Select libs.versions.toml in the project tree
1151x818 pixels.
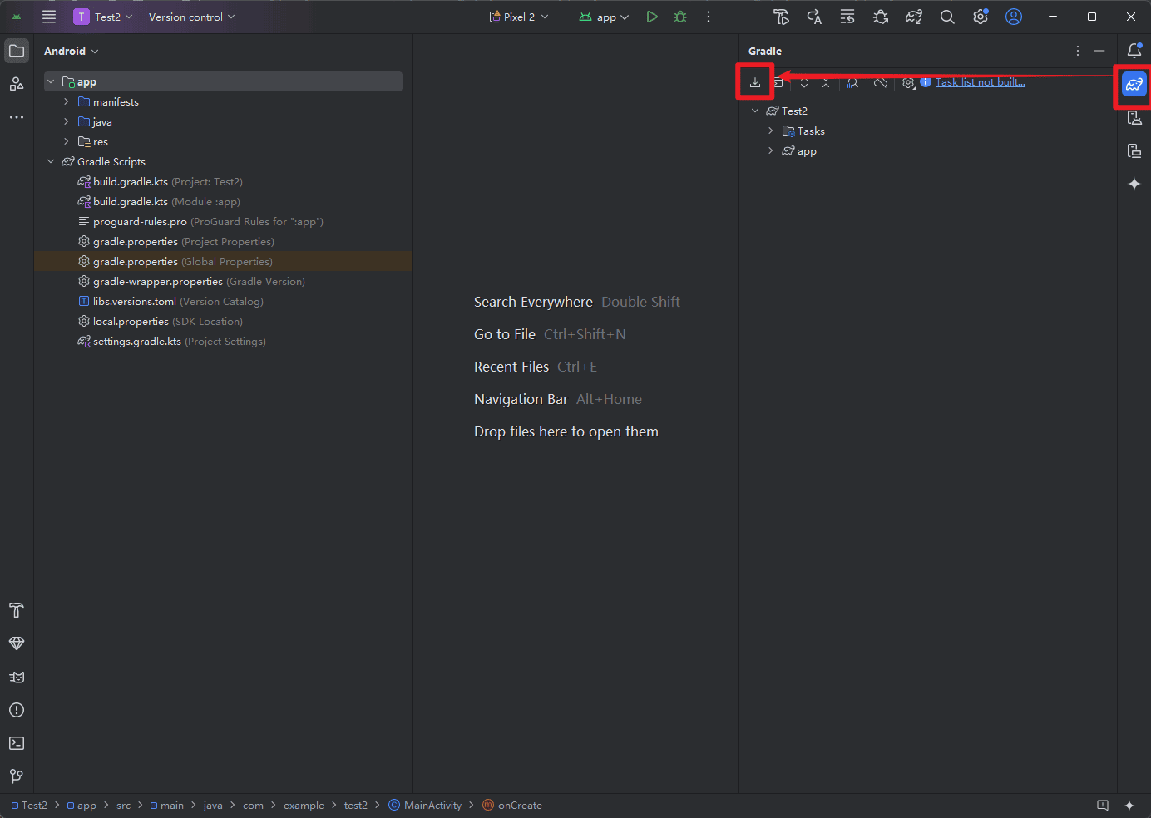pyautogui.click(x=135, y=301)
